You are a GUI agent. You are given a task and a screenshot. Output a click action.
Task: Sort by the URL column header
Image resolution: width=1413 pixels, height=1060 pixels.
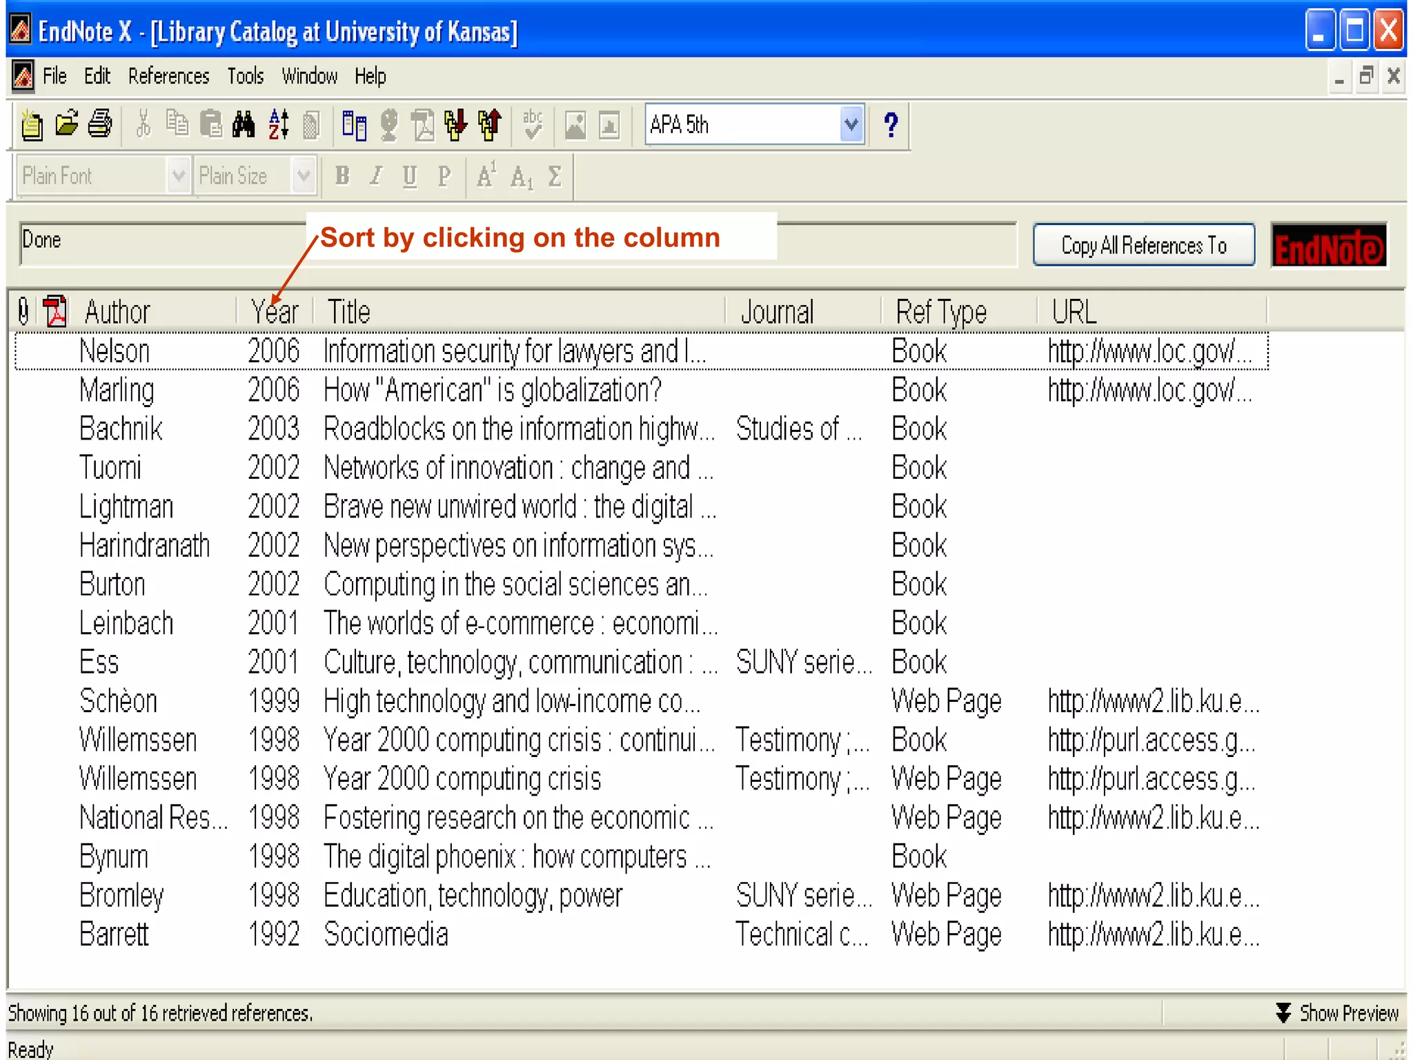click(x=1152, y=312)
